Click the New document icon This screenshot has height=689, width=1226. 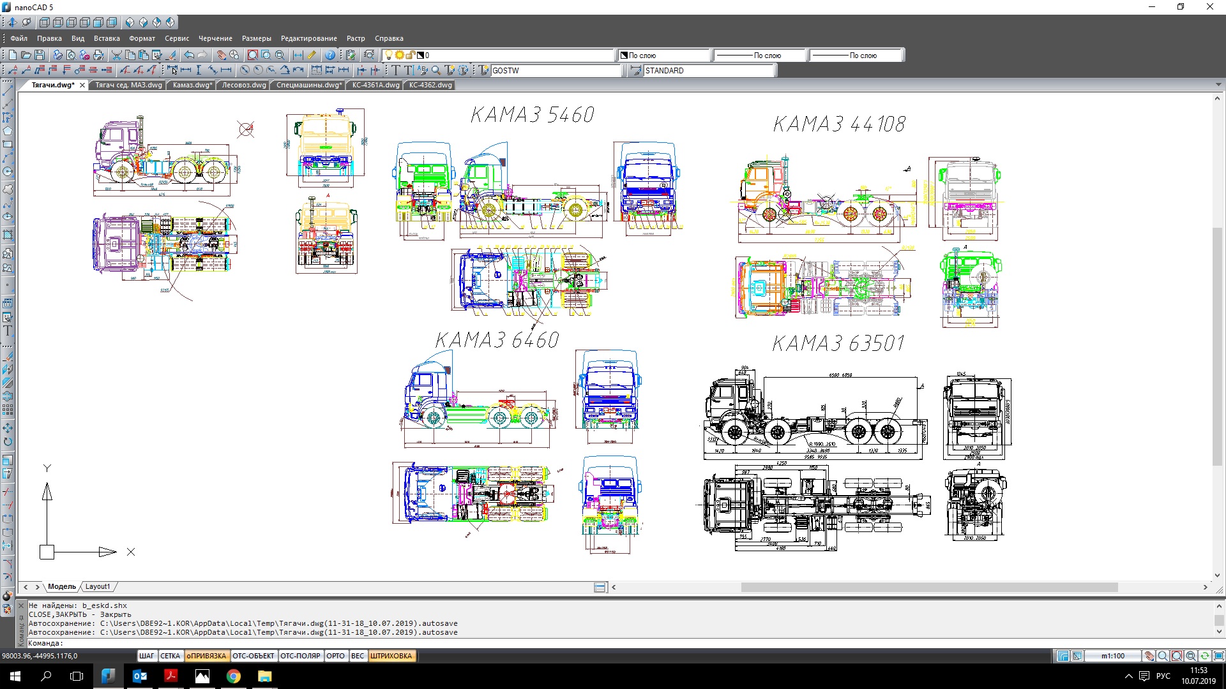point(12,55)
